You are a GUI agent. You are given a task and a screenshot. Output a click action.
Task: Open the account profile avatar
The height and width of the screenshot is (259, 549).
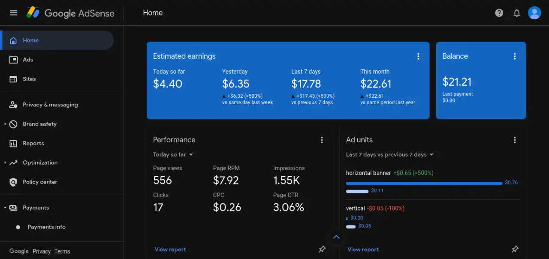pyautogui.click(x=534, y=13)
